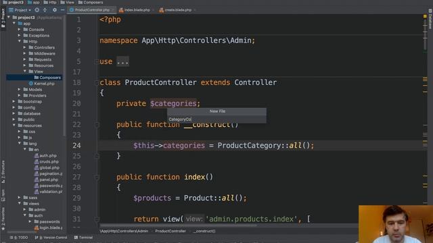Screen dimensions: 433x243
Task: Open npm tool window on left strip
Action: [x=3, y=195]
